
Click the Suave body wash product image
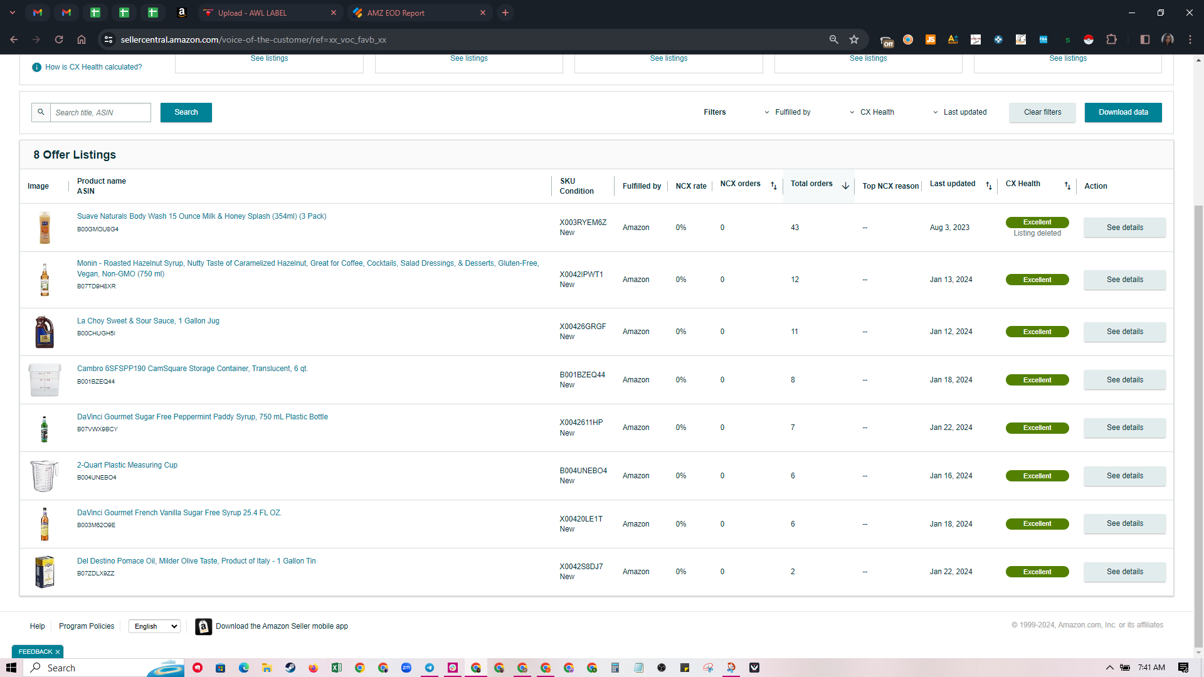[45, 227]
